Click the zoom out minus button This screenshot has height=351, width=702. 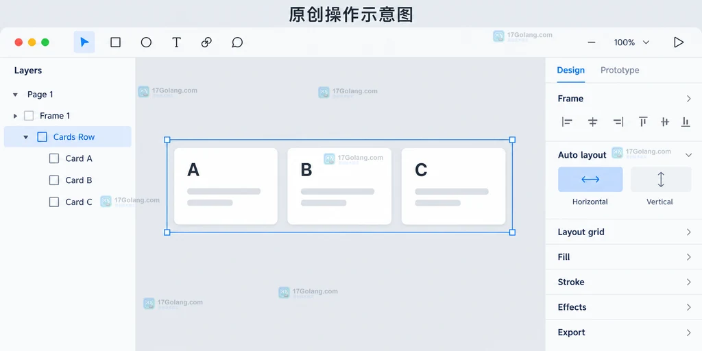pos(592,42)
